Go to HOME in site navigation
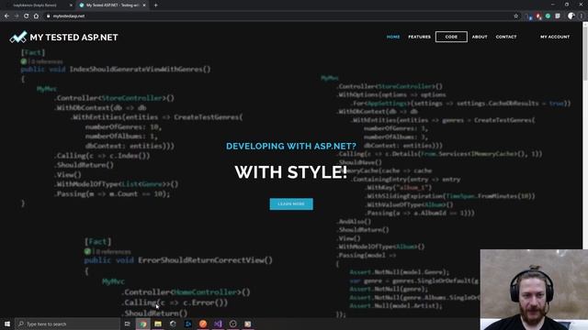Screen dimensions: 588x330 (x=393, y=37)
